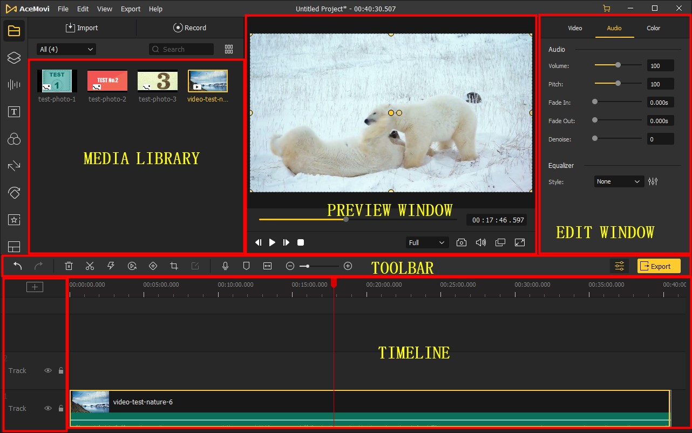Switch to the Color tab
Screen dimensions: 692x433
click(x=653, y=28)
